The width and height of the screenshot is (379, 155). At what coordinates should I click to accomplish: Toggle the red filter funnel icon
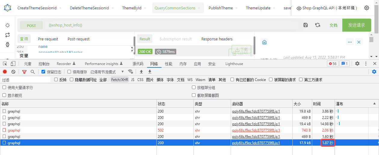(24, 72)
